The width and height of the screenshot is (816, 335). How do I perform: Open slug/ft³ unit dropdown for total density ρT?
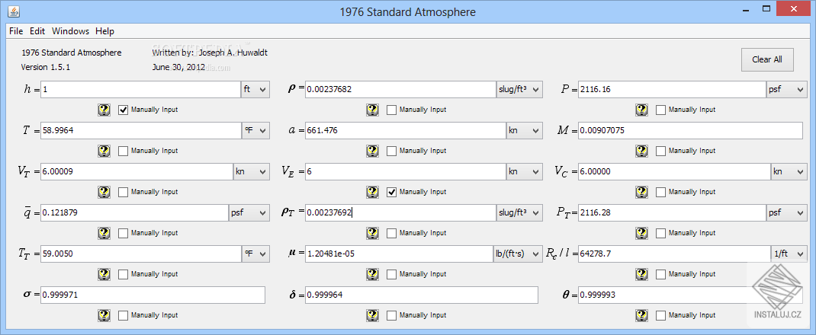519,212
